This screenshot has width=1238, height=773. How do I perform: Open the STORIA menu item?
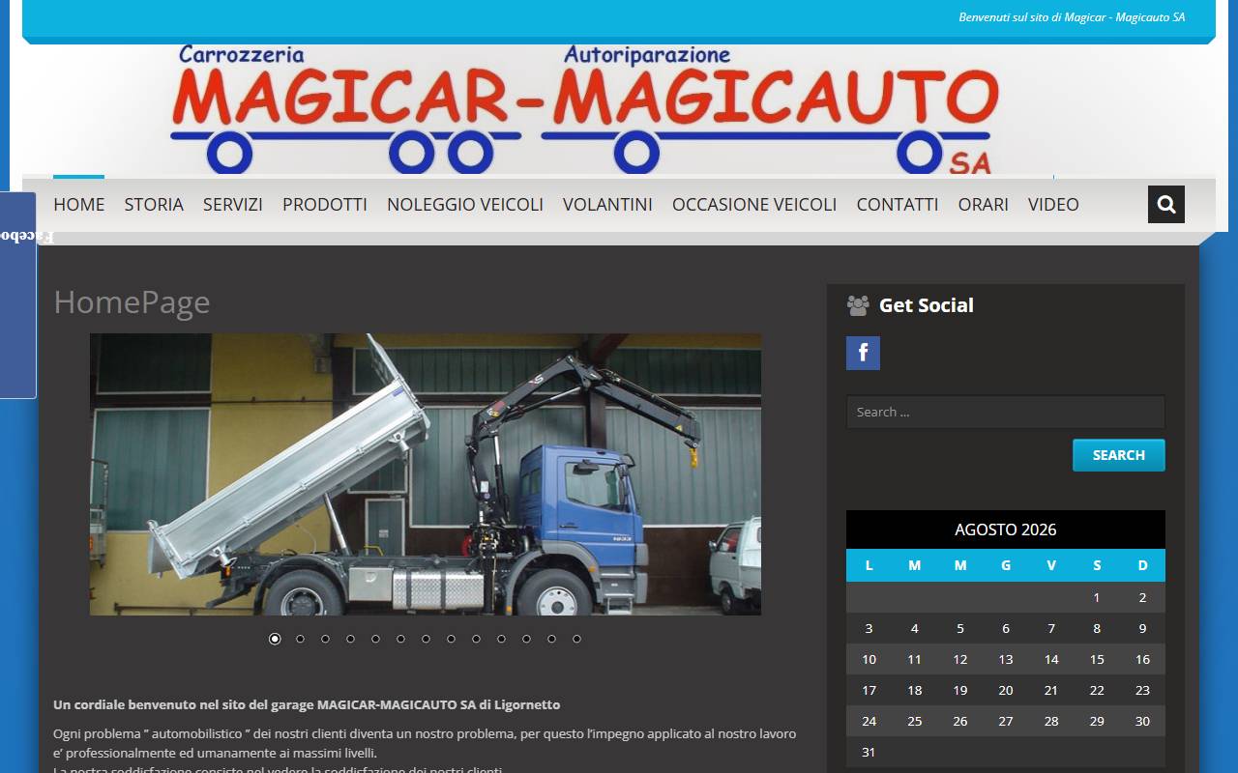pos(154,204)
